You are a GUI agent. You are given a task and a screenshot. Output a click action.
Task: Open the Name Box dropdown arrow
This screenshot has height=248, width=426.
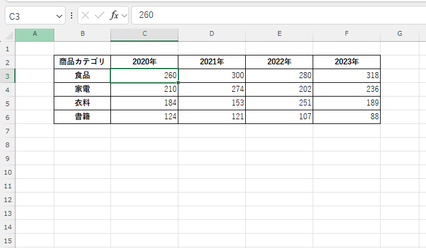tap(58, 15)
